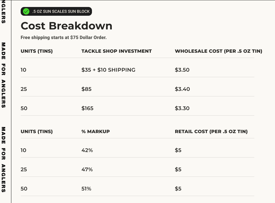
Task: Click the 'RETAIL COST (PER .5 OZ TIN)' header
Action: tap(211, 132)
